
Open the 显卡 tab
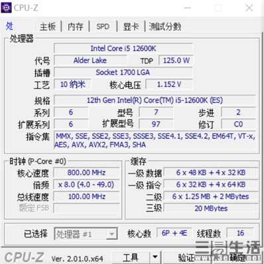131,27
